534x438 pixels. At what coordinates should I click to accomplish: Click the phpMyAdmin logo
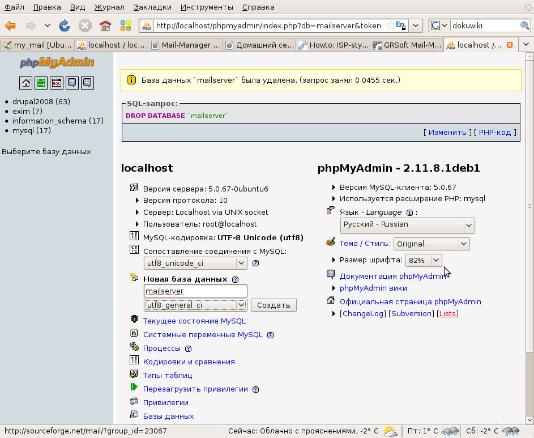click(57, 62)
